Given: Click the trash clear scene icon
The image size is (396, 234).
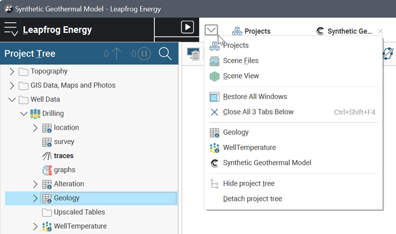Looking at the screenshot, I should click(194, 54).
